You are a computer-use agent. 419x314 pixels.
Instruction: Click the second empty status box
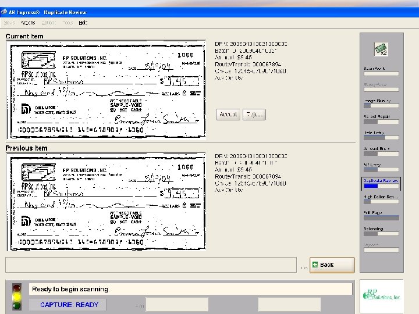pyautogui.click(x=289, y=305)
